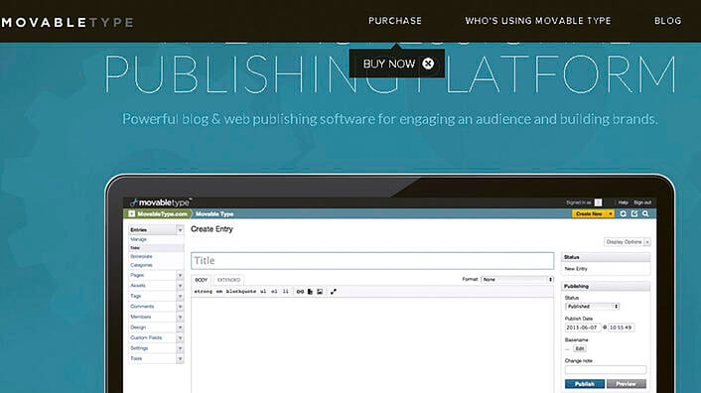
Task: Click the movabletype logo in the admin header
Action: click(161, 202)
